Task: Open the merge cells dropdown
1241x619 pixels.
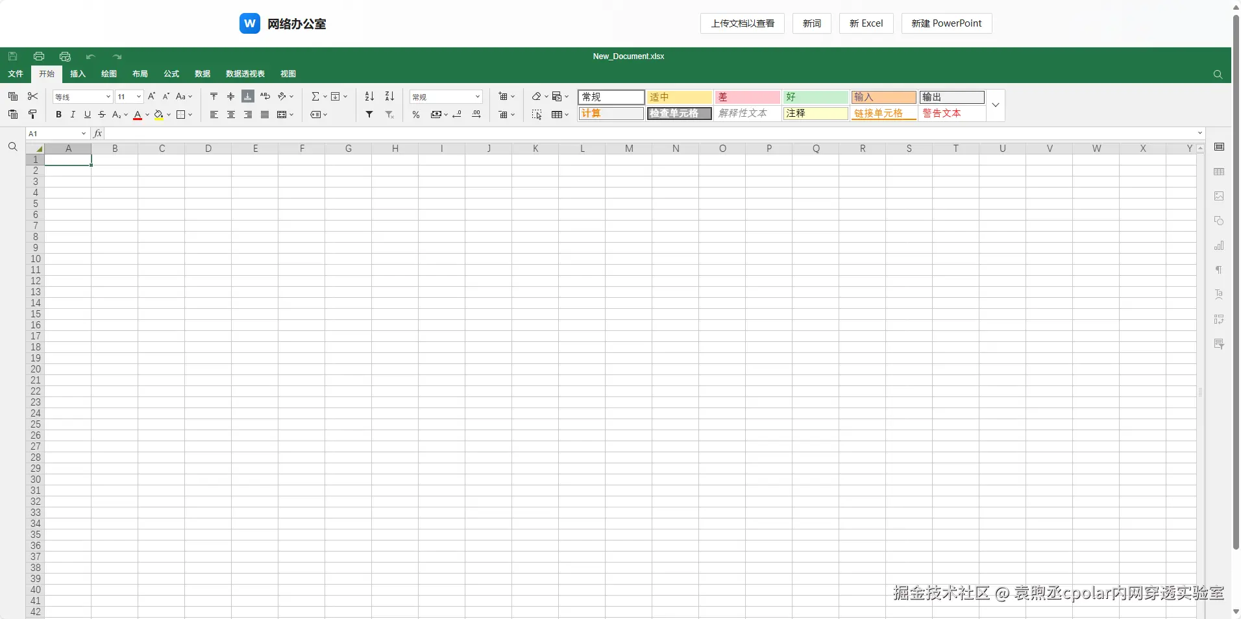Action: click(286, 114)
